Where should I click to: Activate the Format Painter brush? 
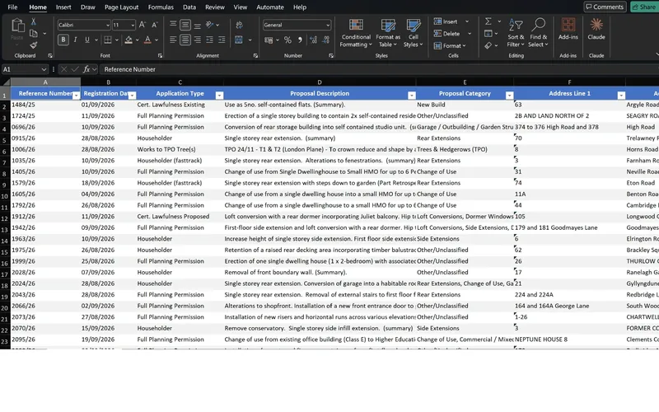[x=34, y=45]
